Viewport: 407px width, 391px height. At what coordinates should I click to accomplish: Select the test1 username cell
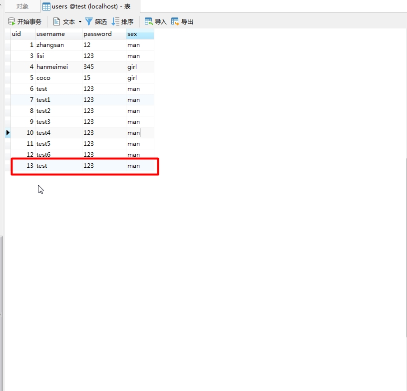[58, 100]
